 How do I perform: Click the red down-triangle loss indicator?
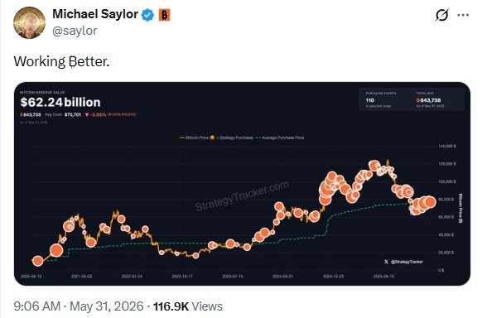click(x=87, y=114)
